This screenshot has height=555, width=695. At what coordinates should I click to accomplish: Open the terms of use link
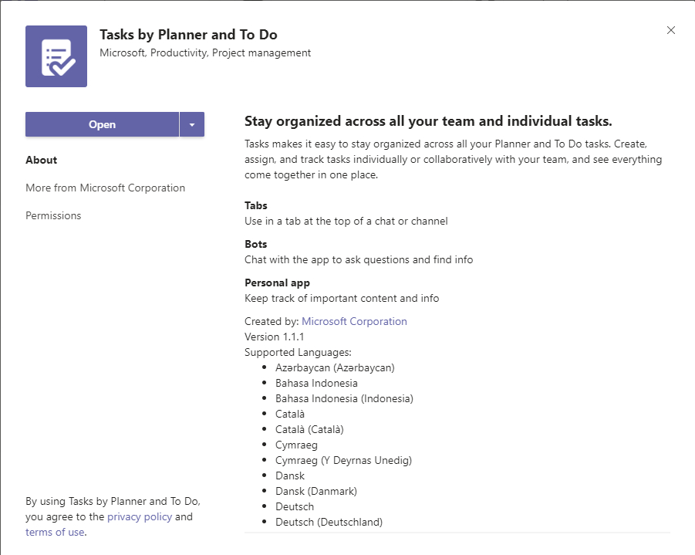click(x=55, y=532)
